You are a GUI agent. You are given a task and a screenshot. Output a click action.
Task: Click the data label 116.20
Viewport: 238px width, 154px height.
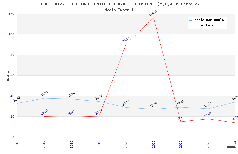click(153, 13)
